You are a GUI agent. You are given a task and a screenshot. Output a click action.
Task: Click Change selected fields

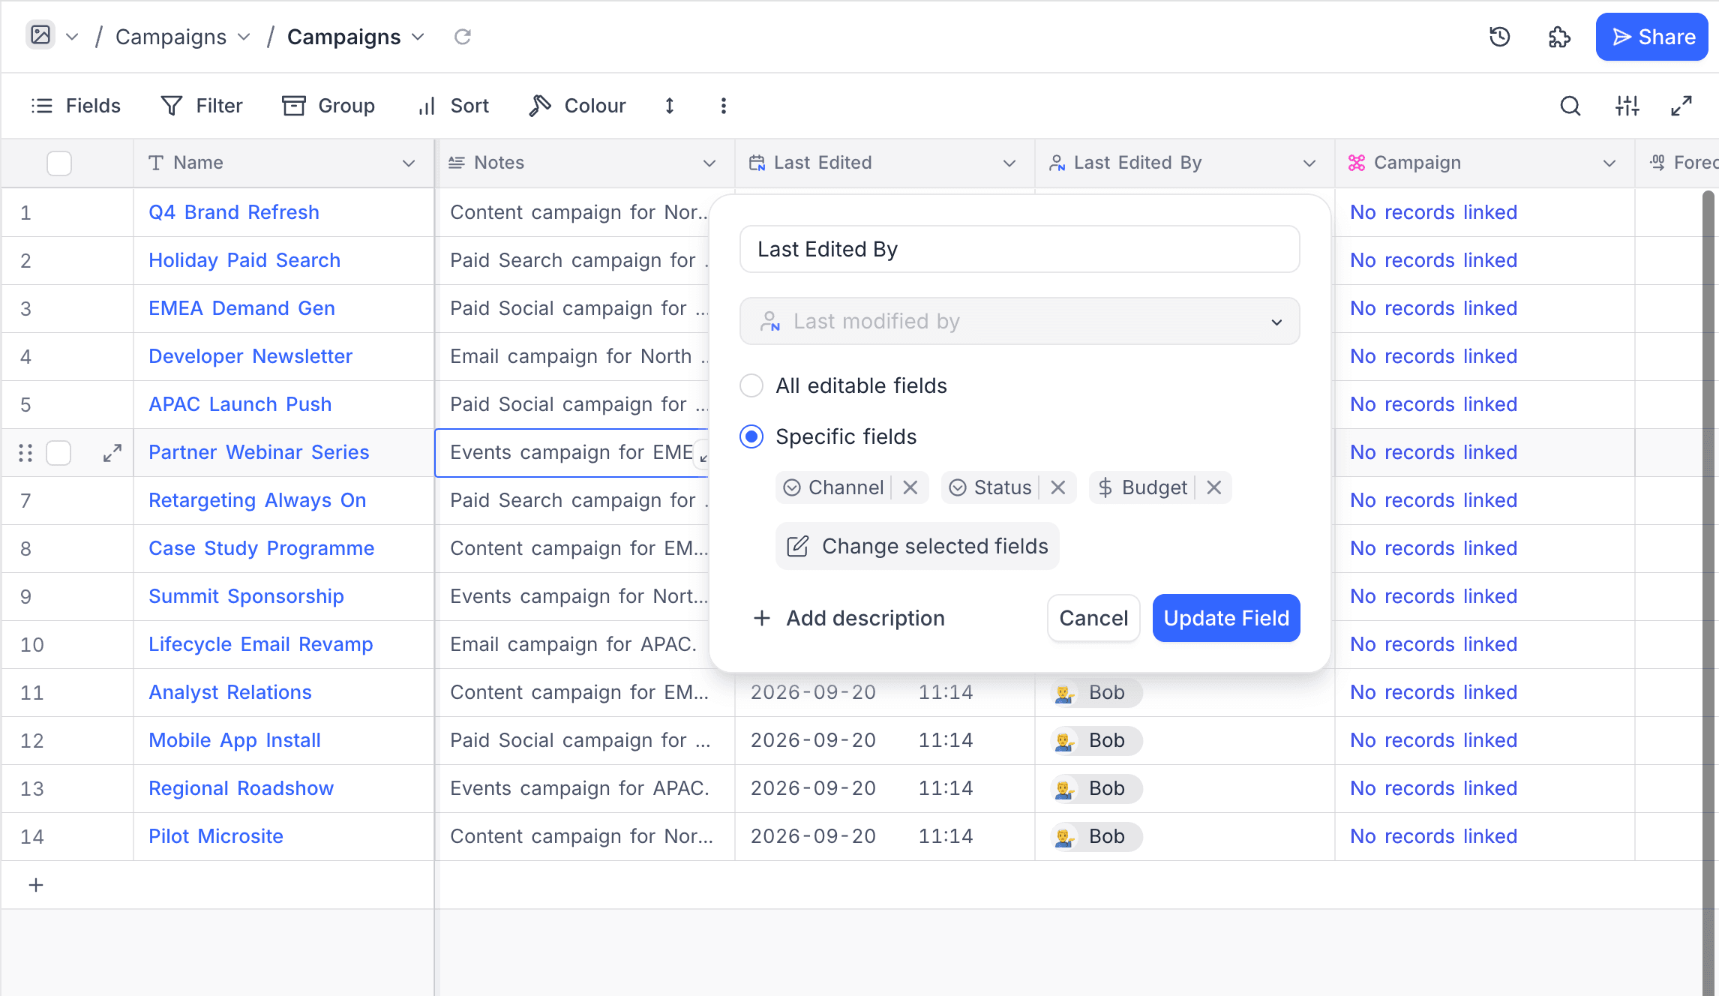(917, 546)
